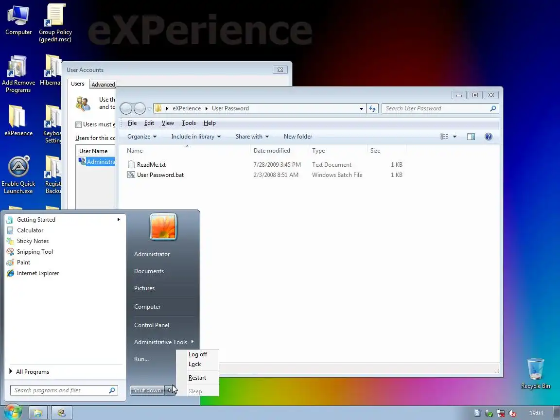The height and width of the screenshot is (420, 560).
Task: Click Administrator in Start menu right pane
Action: [x=152, y=254]
